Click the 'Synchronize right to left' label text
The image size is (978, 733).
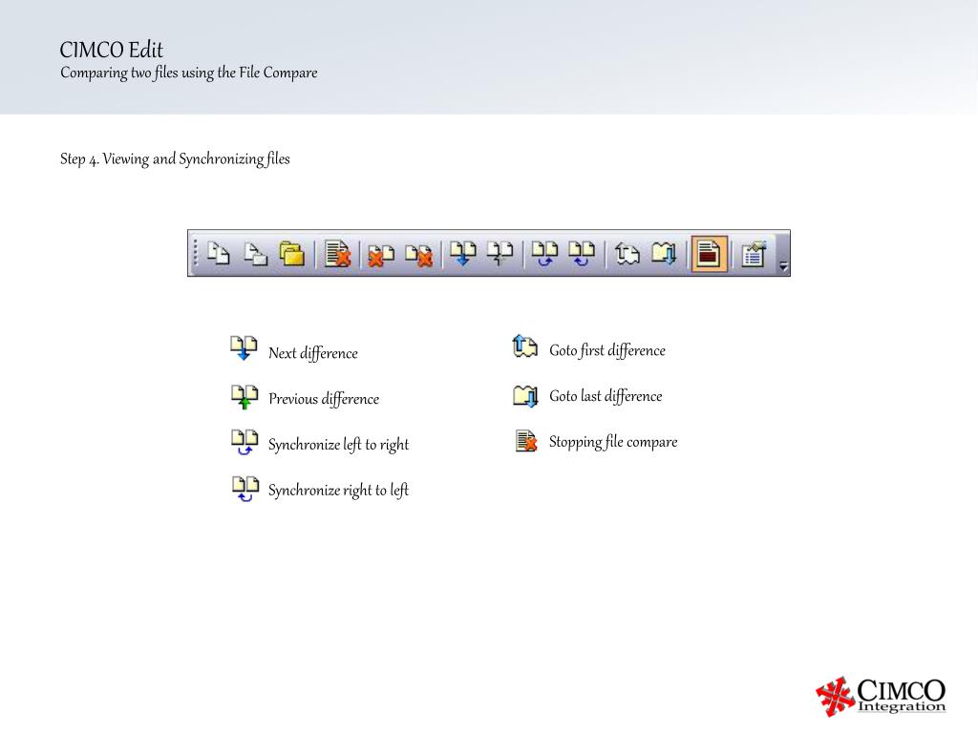(x=339, y=490)
